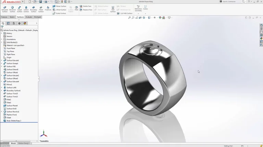This screenshot has height=147, width=263.
Task: Select the Extruded Surface tool
Action: [4, 9]
